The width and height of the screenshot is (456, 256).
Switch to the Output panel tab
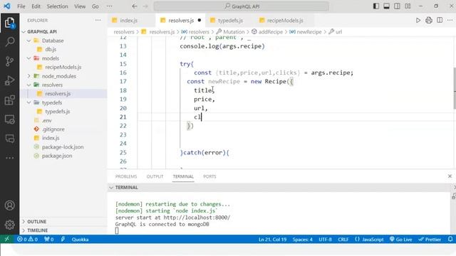point(155,176)
